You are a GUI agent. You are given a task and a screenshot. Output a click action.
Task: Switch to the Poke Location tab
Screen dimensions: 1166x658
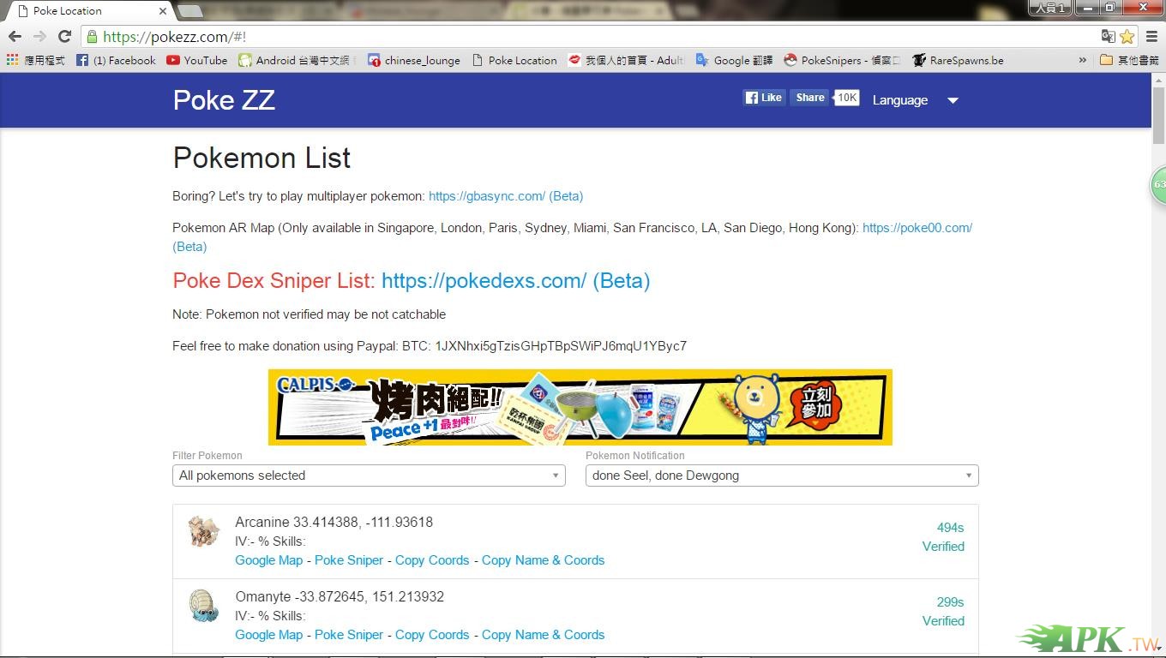tap(87, 11)
